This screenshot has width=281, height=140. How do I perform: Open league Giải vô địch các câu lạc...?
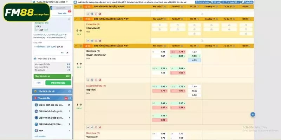(x=51, y=105)
